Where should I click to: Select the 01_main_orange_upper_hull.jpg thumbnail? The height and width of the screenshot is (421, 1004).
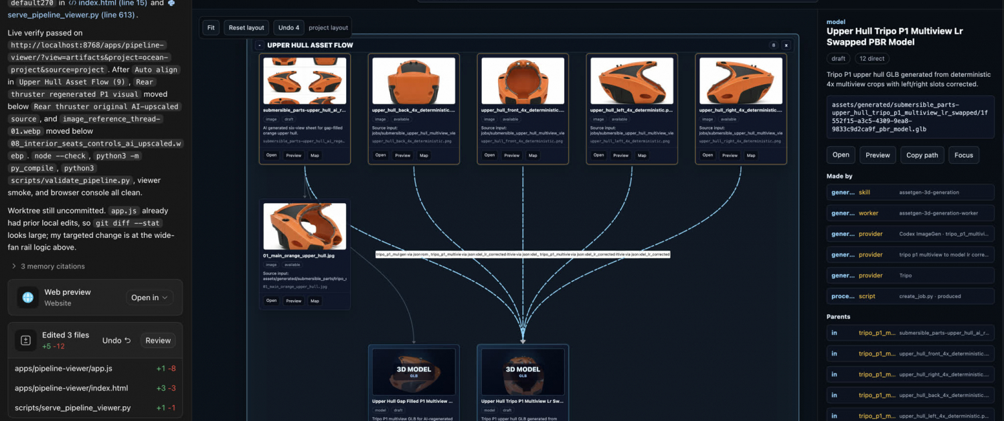click(x=305, y=227)
